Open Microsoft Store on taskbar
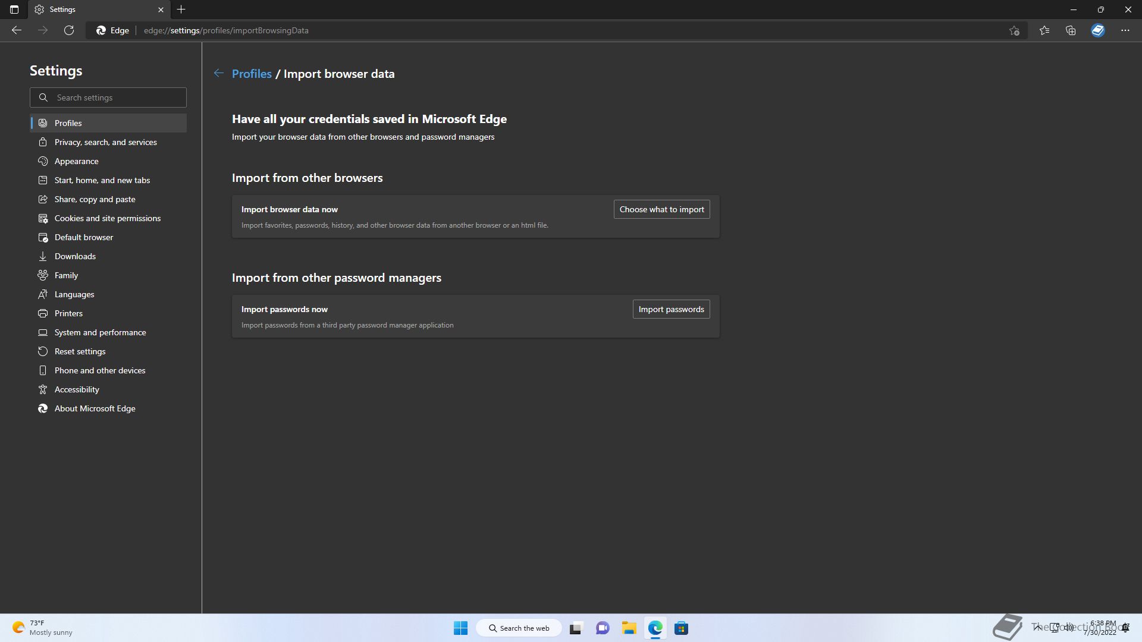This screenshot has width=1142, height=642. (x=681, y=628)
